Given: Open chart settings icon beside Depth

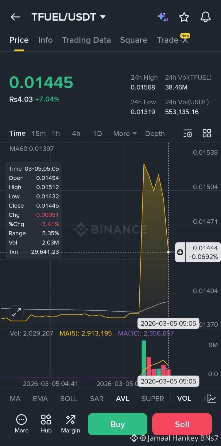Looking at the screenshot, I should [188, 133].
